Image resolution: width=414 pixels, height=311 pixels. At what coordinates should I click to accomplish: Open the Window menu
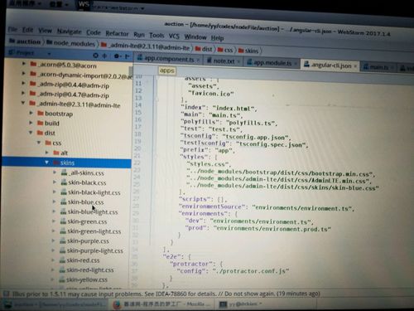click(x=195, y=36)
